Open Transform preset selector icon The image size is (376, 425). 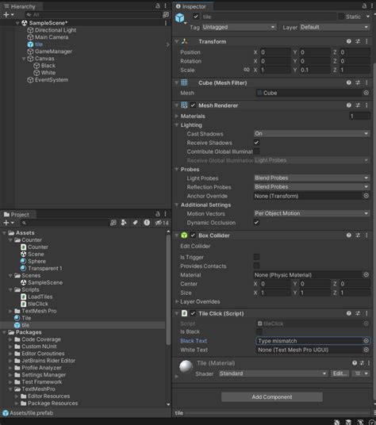click(358, 41)
